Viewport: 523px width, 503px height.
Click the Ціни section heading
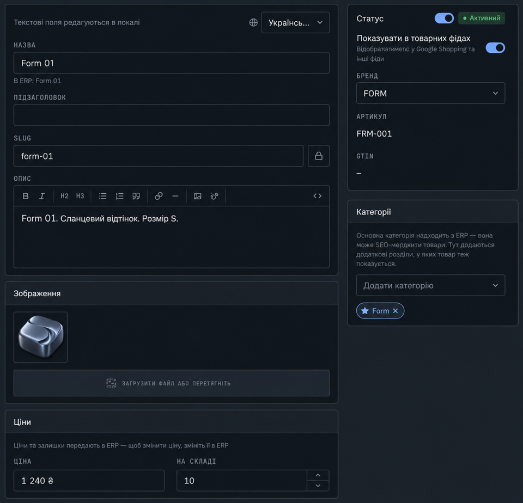(22, 422)
